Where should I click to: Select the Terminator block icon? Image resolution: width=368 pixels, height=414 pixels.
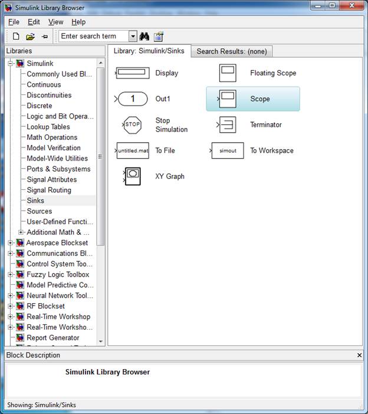point(226,124)
